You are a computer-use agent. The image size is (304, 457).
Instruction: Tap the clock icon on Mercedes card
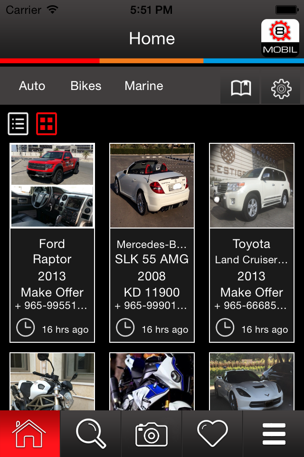pos(125,328)
